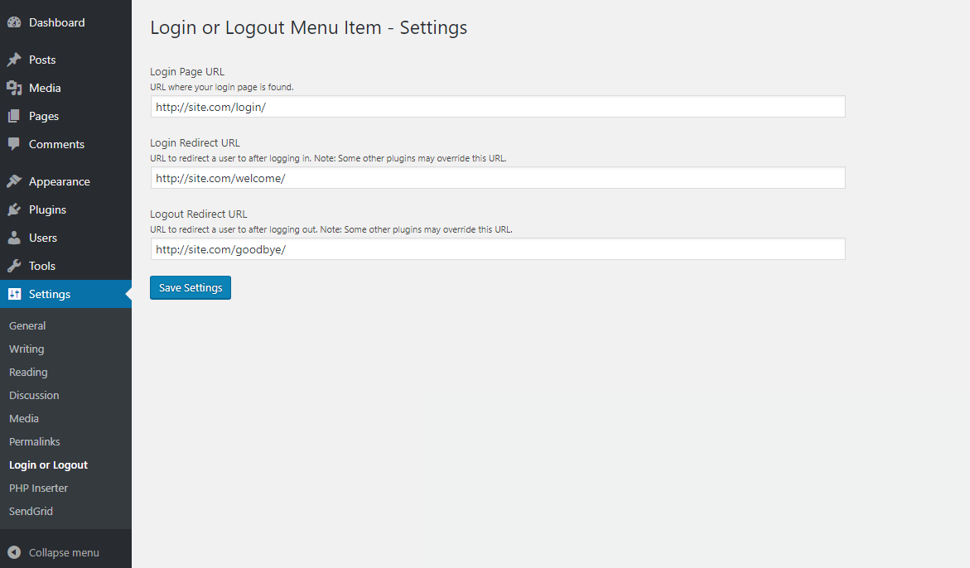Open Plugins via the plug icon
970x568 pixels.
pos(13,209)
